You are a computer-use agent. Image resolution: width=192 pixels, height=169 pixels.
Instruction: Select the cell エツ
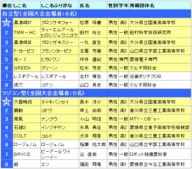60,164
